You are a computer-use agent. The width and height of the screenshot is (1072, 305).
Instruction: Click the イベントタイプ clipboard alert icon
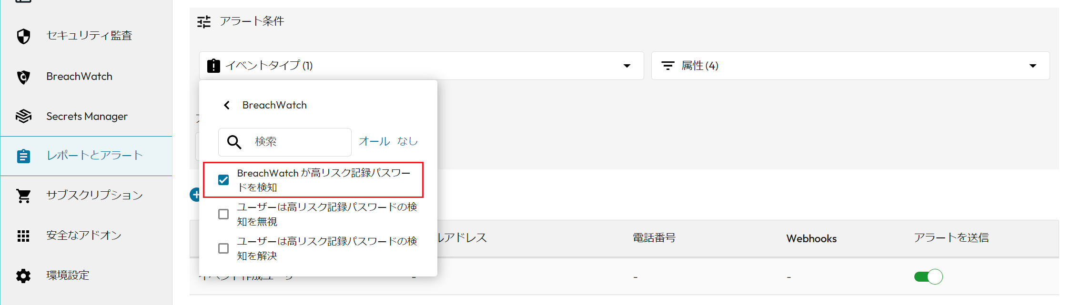click(x=213, y=66)
